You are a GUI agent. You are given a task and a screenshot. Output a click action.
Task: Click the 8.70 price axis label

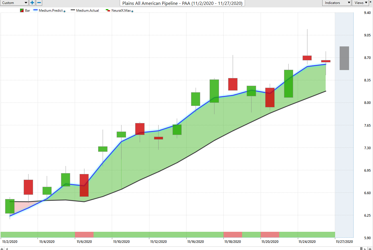pyautogui.click(x=367, y=58)
